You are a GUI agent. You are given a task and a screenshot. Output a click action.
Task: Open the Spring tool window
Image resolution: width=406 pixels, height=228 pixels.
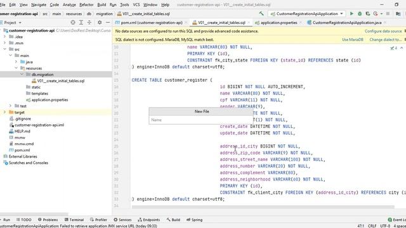point(195,220)
